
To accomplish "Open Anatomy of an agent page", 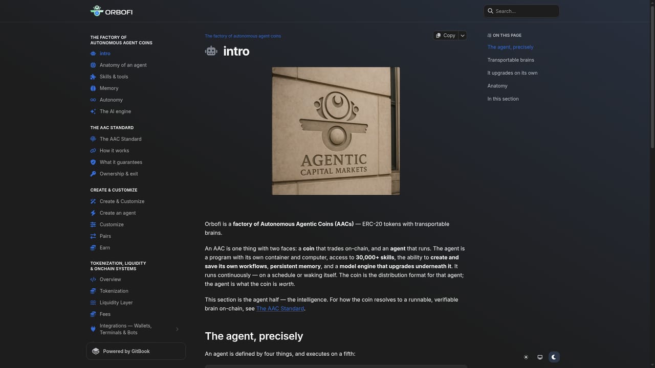I will [123, 65].
